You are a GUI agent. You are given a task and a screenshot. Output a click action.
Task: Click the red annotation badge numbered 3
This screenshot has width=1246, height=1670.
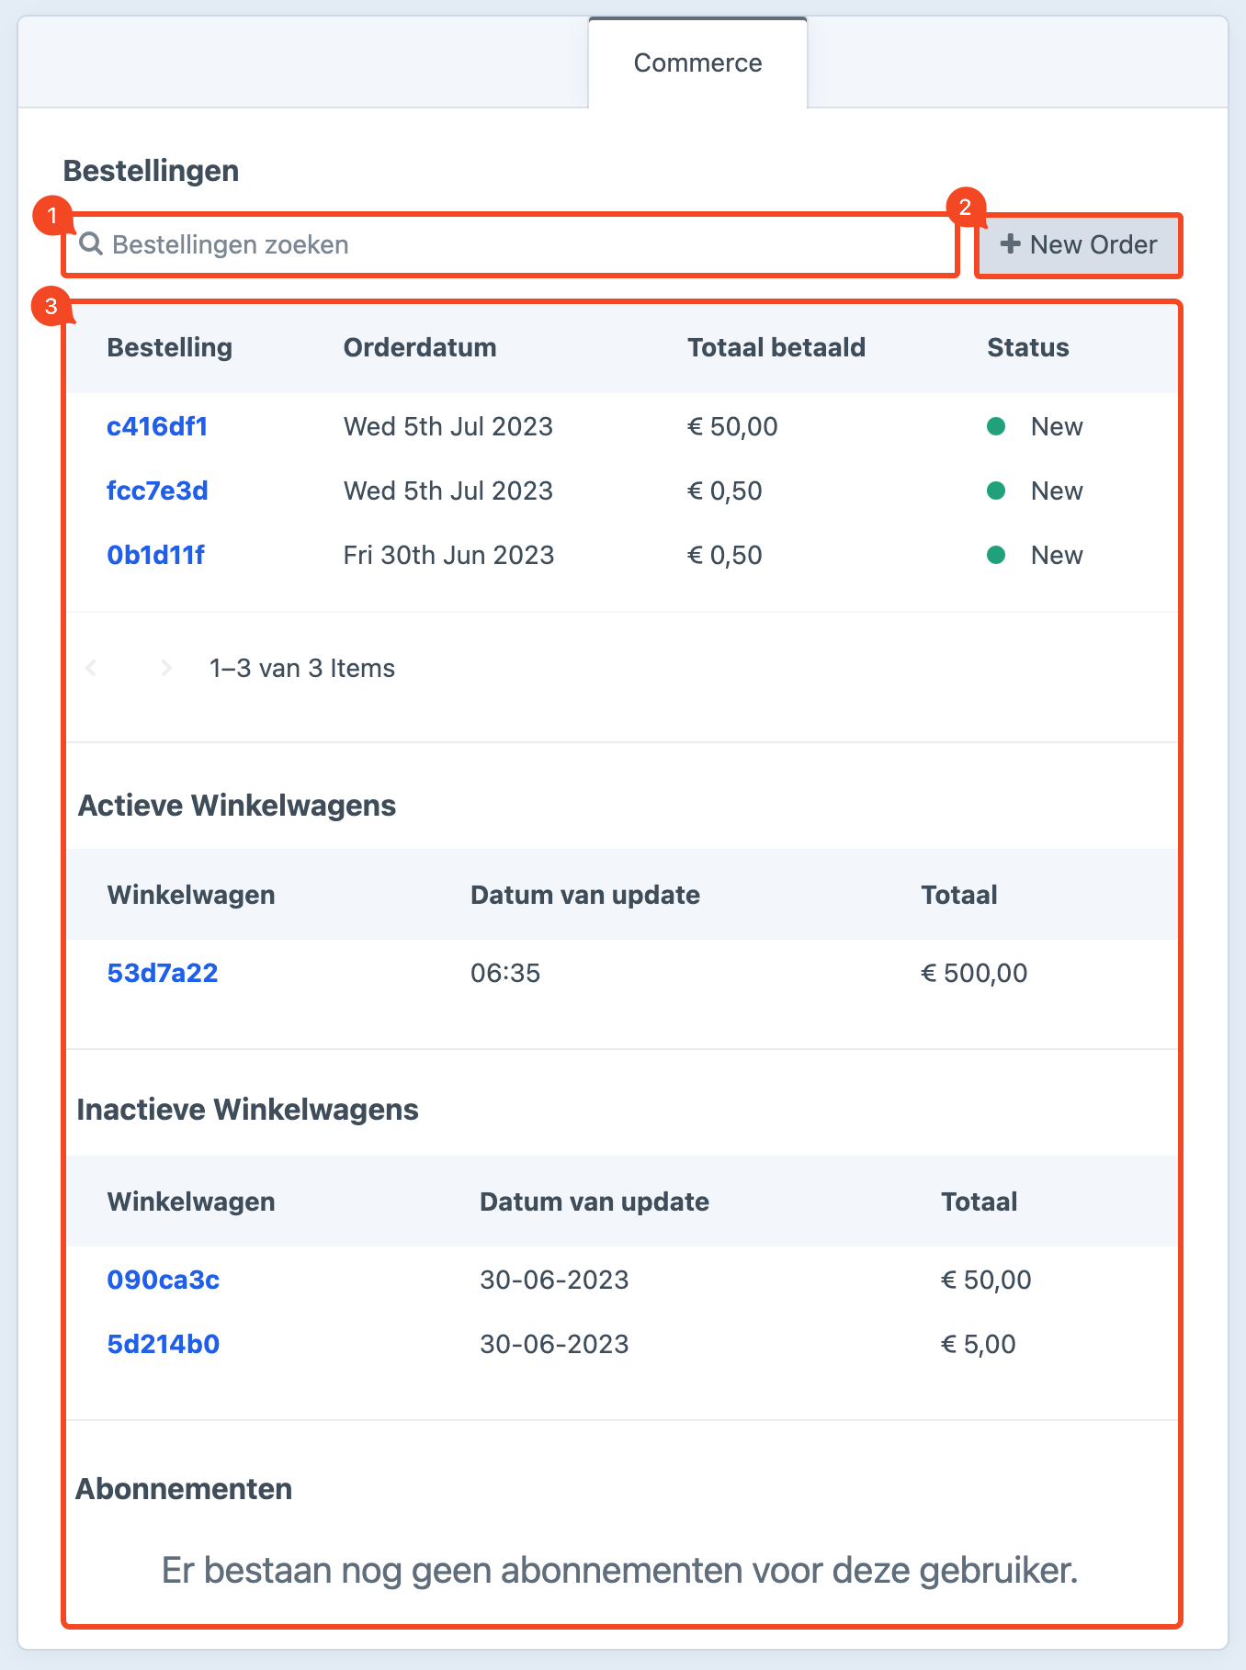coord(51,306)
